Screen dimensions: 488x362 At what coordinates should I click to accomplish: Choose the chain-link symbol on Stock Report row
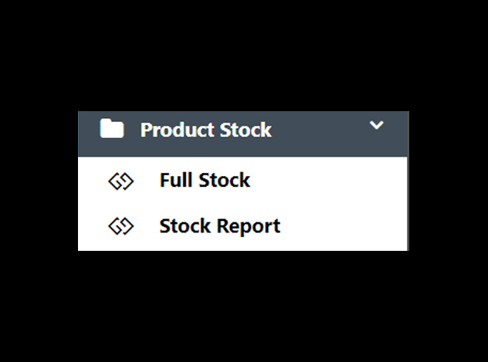121,226
